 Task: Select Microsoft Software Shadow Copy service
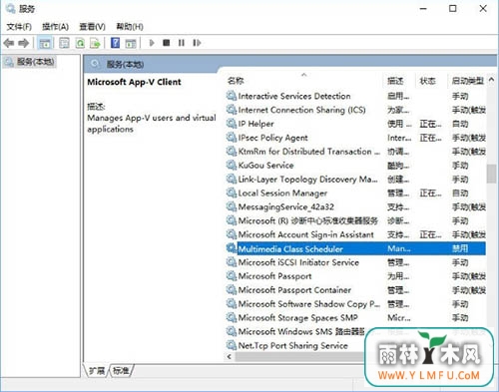point(355,304)
